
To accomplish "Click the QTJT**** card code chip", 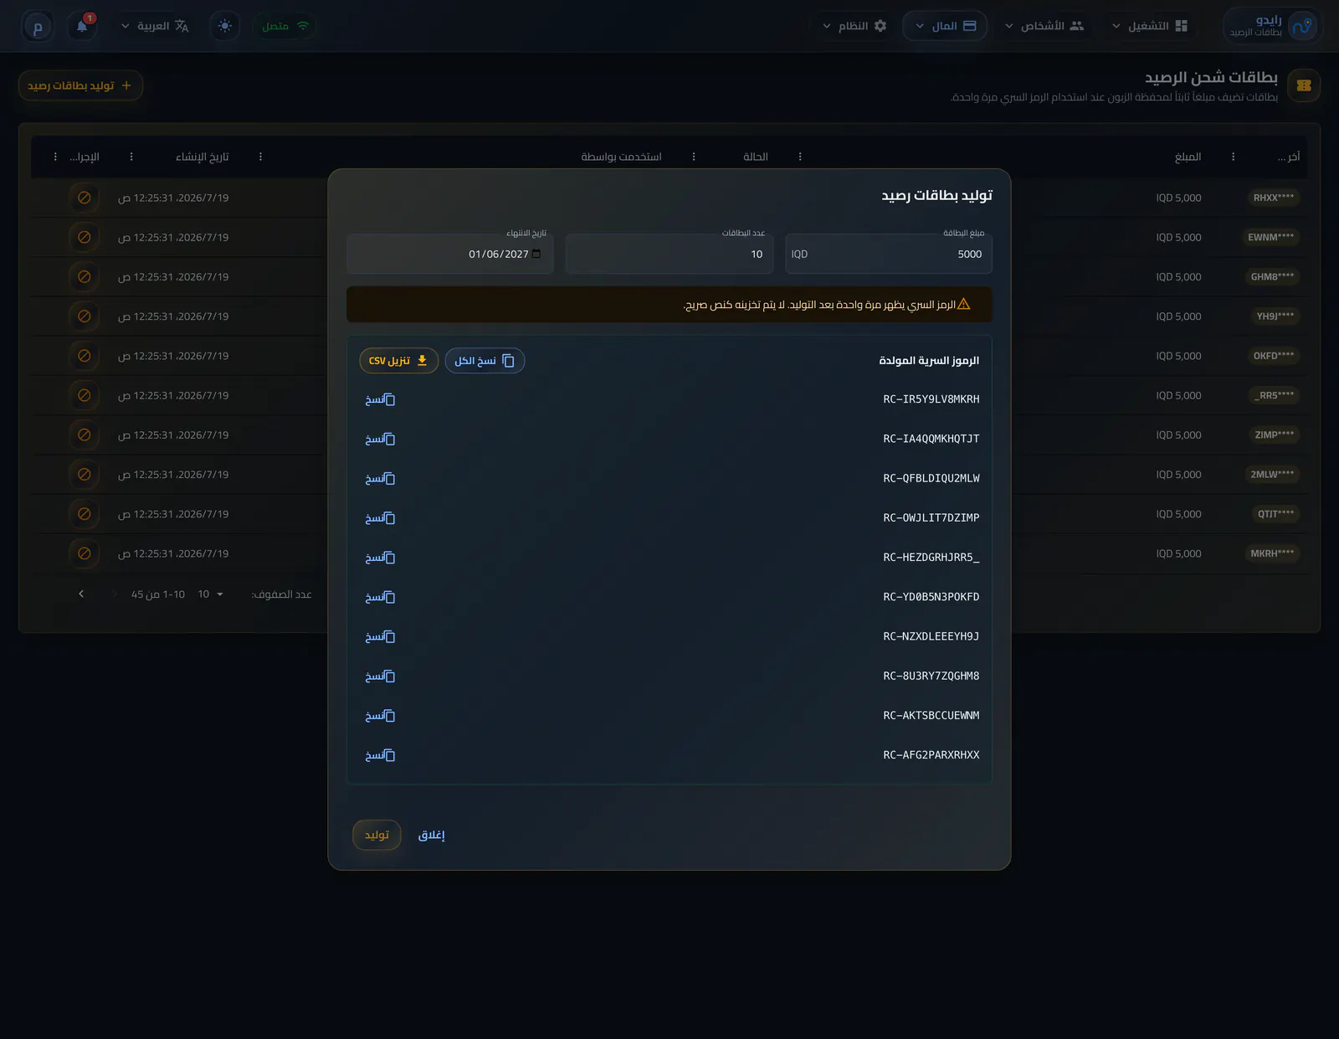I will coord(1275,514).
